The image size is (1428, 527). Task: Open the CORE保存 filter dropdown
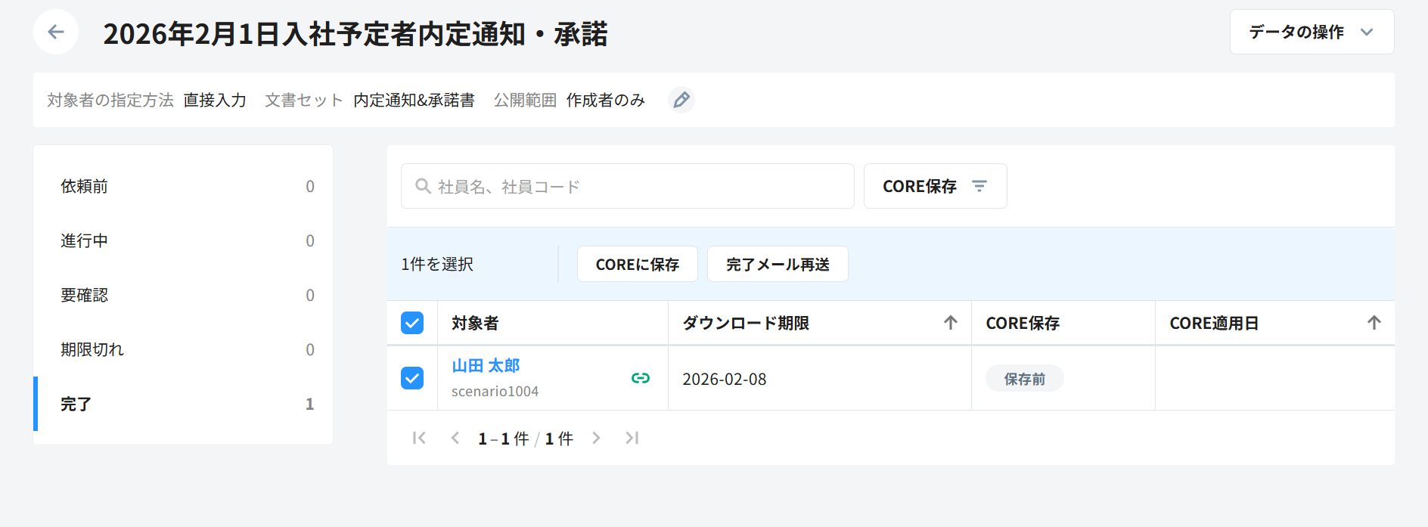coord(934,186)
